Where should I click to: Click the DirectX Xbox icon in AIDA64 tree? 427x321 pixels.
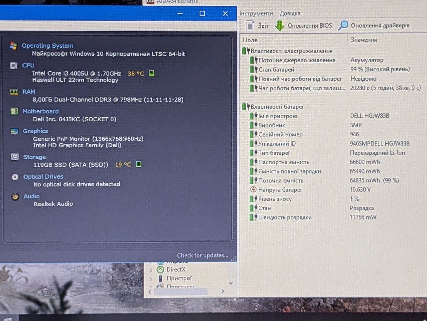click(160, 270)
